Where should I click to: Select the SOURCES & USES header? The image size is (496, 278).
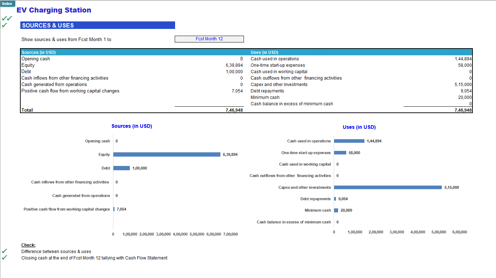point(98,25)
